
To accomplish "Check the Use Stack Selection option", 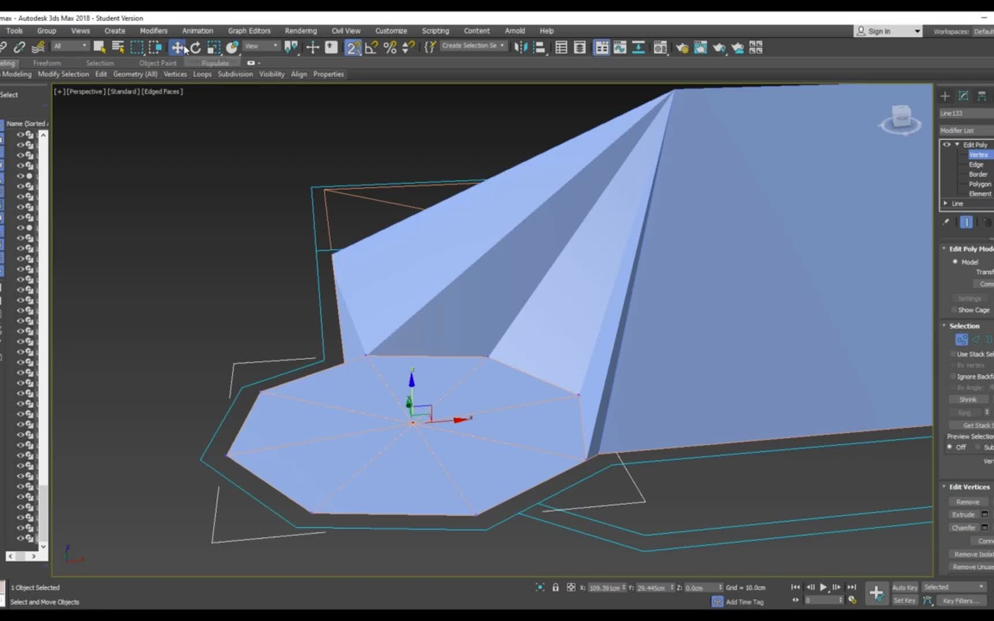I will point(953,354).
